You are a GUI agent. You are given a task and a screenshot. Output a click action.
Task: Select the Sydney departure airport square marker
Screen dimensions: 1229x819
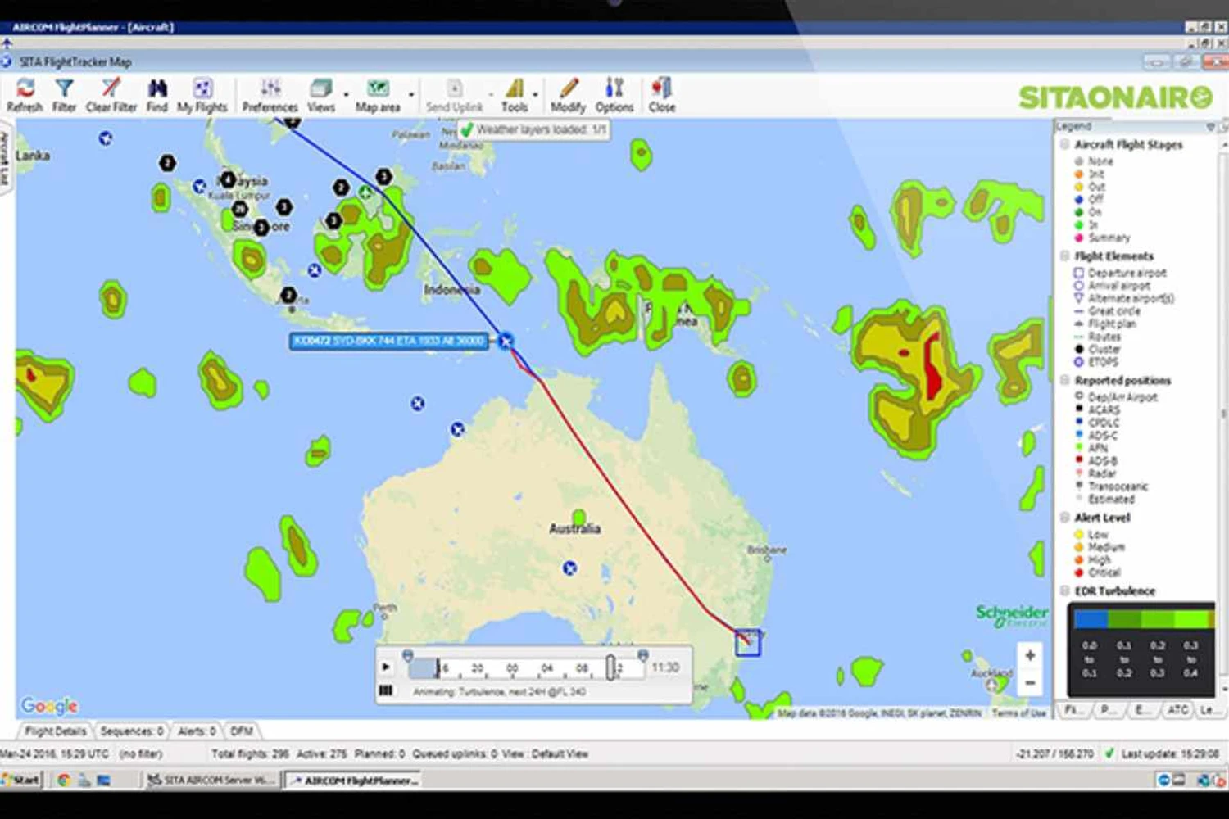[748, 643]
